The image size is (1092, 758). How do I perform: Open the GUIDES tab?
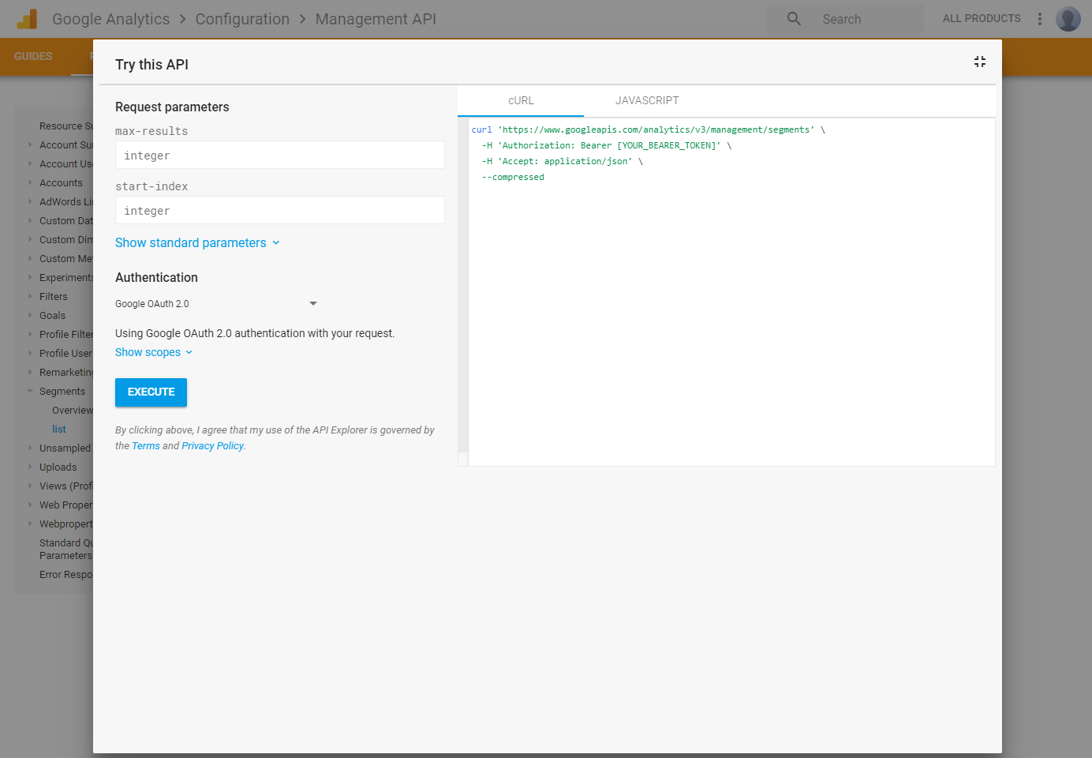(33, 56)
